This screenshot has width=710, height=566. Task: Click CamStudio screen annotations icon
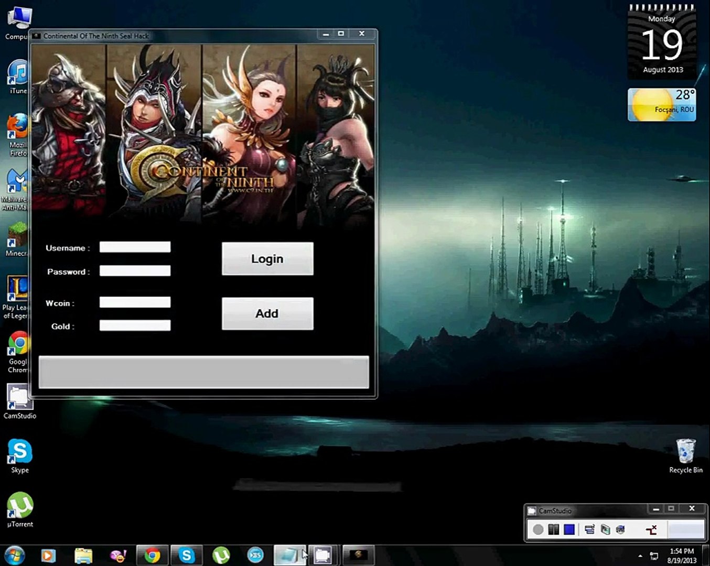[605, 529]
